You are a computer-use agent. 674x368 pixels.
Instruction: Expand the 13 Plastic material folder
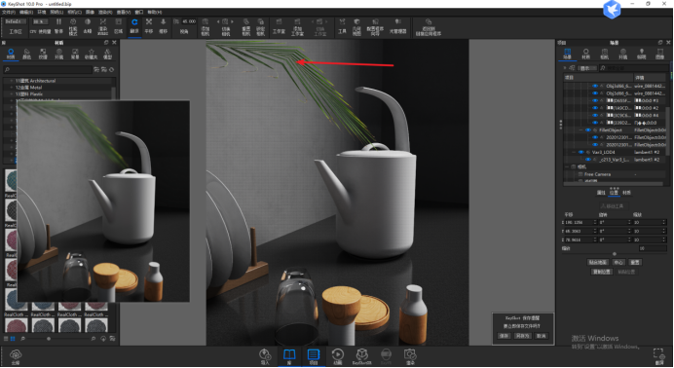coord(11,93)
